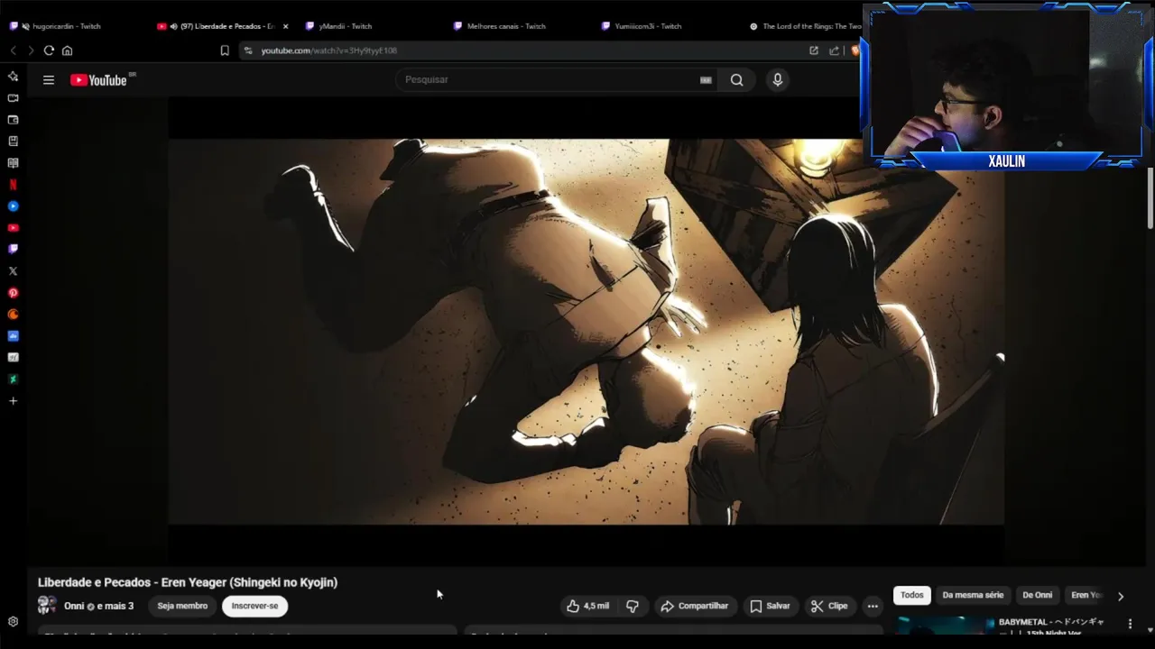Click the magnifier search button
This screenshot has width=1155, height=649.
pyautogui.click(x=737, y=80)
